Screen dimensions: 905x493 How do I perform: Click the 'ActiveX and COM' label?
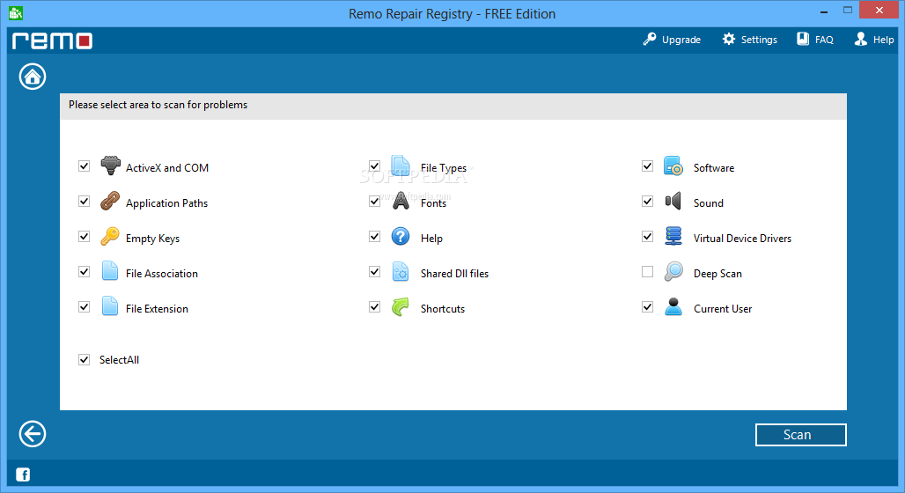tap(167, 168)
